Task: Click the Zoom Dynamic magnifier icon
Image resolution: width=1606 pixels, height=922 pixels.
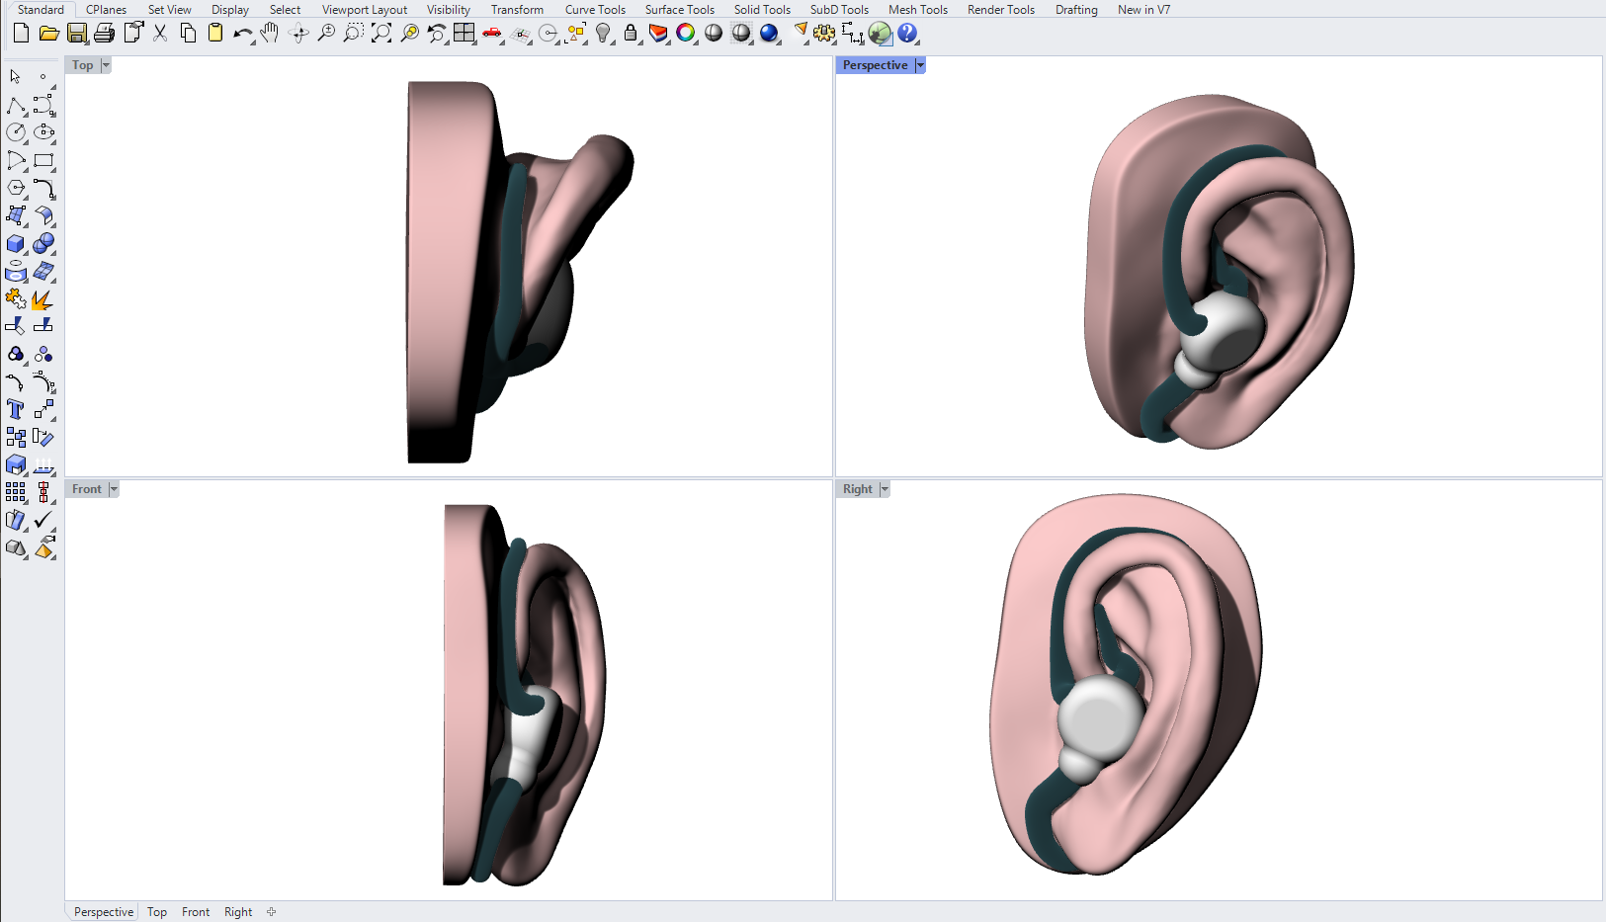Action: (326, 34)
